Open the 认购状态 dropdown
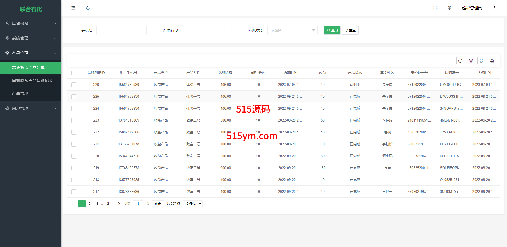Viewport: 507px width, 247px height. [292, 30]
